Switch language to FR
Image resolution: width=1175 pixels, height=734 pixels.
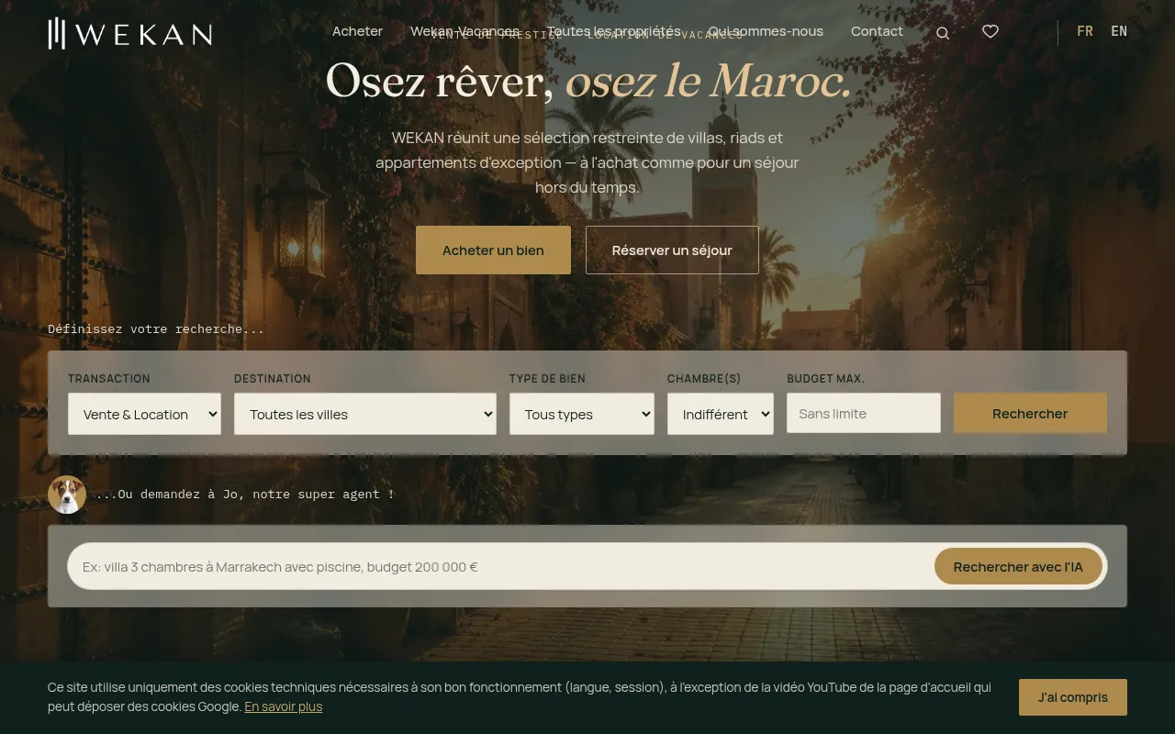pos(1085,31)
